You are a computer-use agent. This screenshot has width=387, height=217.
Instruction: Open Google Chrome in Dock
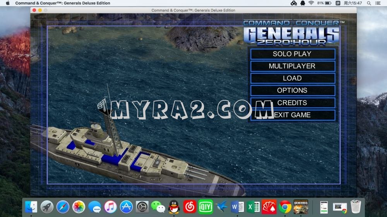pyautogui.click(x=285, y=207)
